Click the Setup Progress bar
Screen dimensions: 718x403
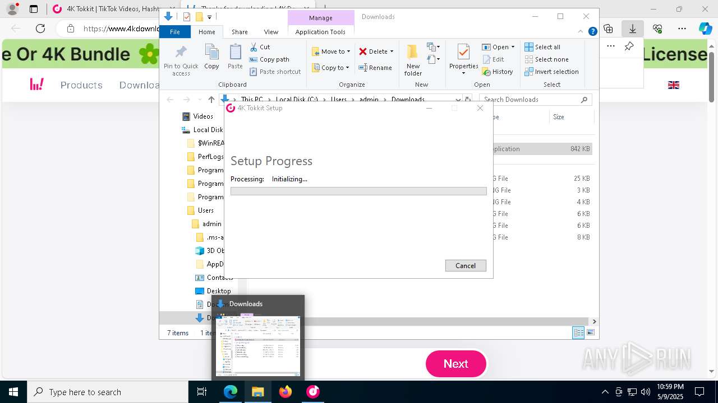tap(358, 191)
